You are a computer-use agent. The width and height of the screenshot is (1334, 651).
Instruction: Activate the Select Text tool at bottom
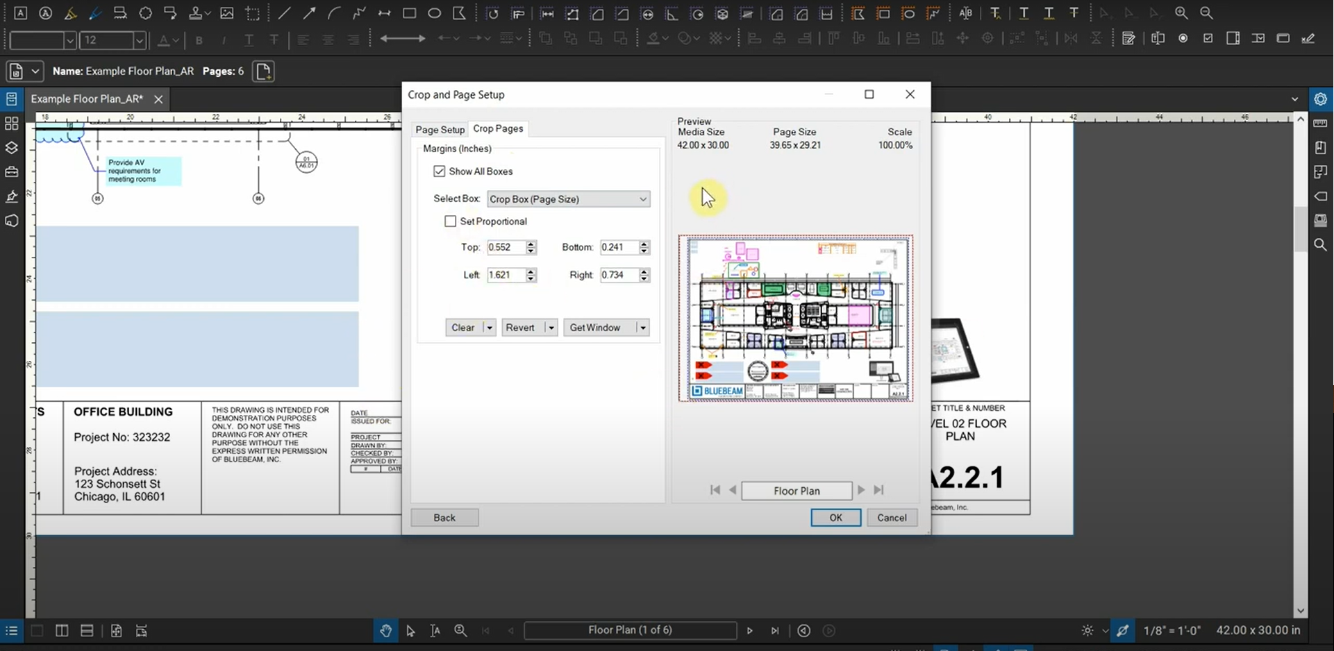435,631
